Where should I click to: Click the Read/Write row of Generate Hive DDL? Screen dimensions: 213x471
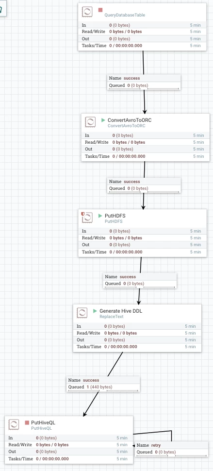click(137, 333)
